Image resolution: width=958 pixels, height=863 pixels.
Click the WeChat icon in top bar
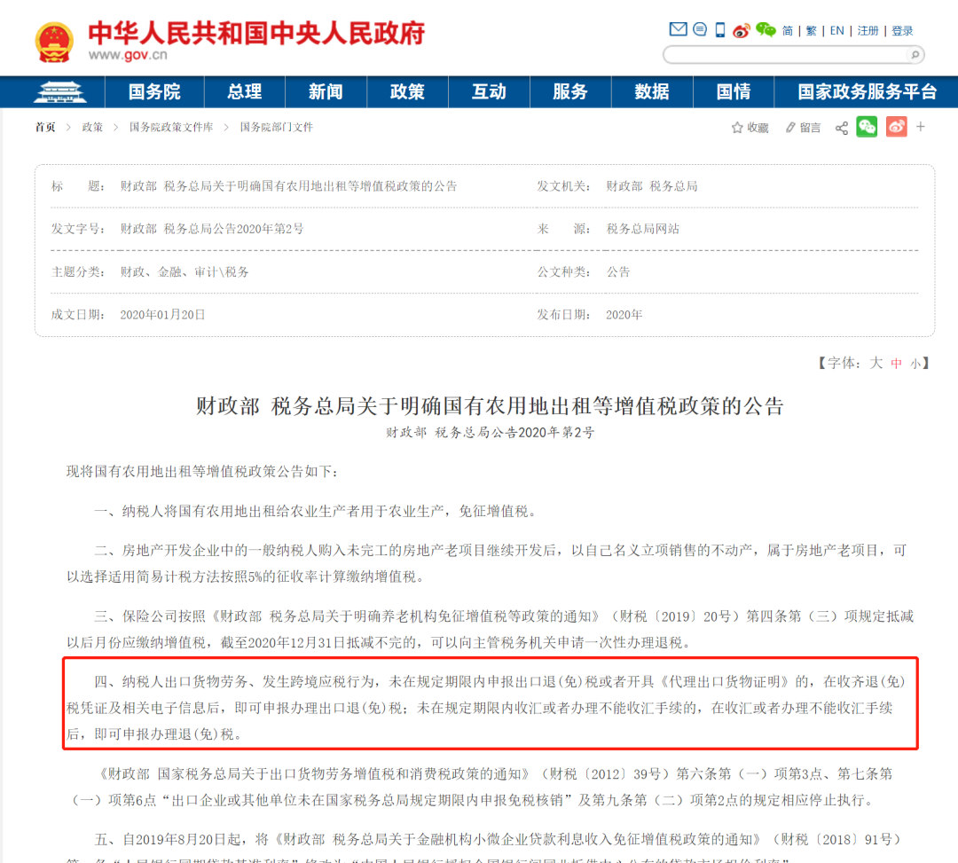(x=764, y=28)
